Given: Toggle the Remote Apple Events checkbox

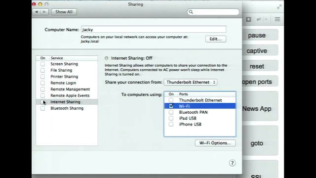Looking at the screenshot, I should coord(43,95).
